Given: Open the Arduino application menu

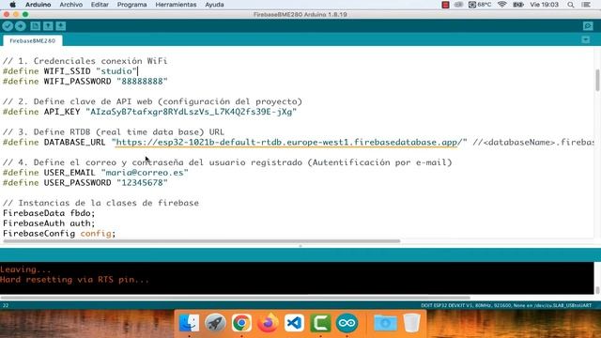Looking at the screenshot, I should click(x=38, y=5).
